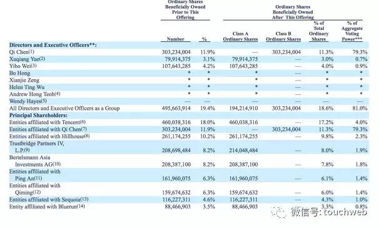The image size is (379, 229).
Task: Click the 81.0% group voting power value
Action: [360, 109]
